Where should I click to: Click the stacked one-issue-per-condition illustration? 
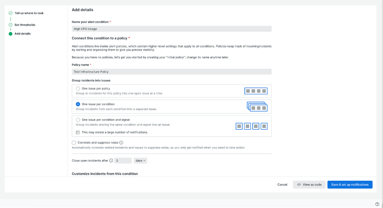256,107
